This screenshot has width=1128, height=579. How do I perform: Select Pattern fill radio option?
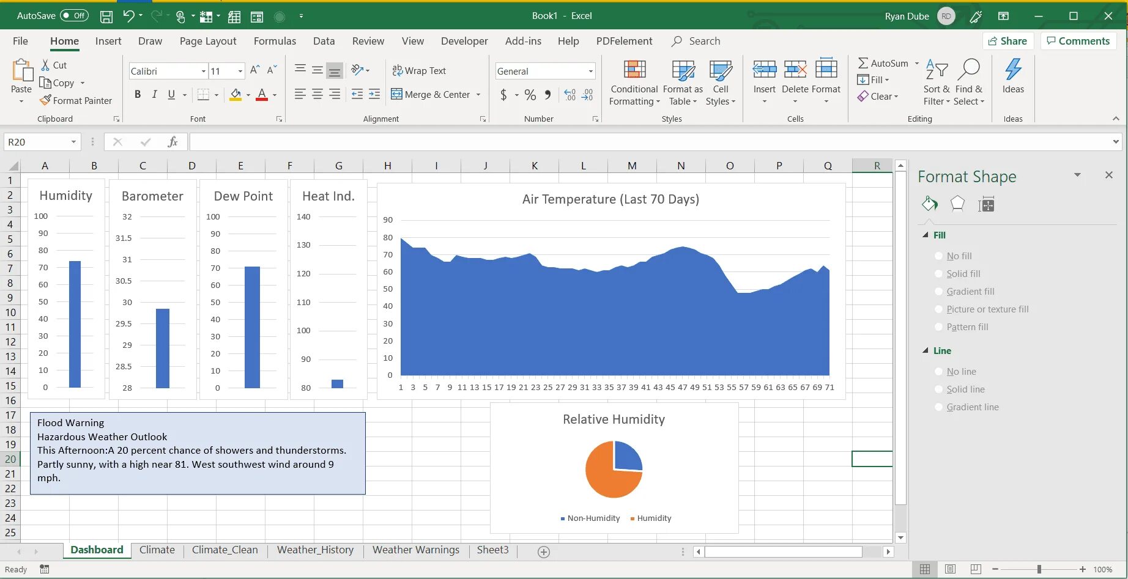[938, 326]
